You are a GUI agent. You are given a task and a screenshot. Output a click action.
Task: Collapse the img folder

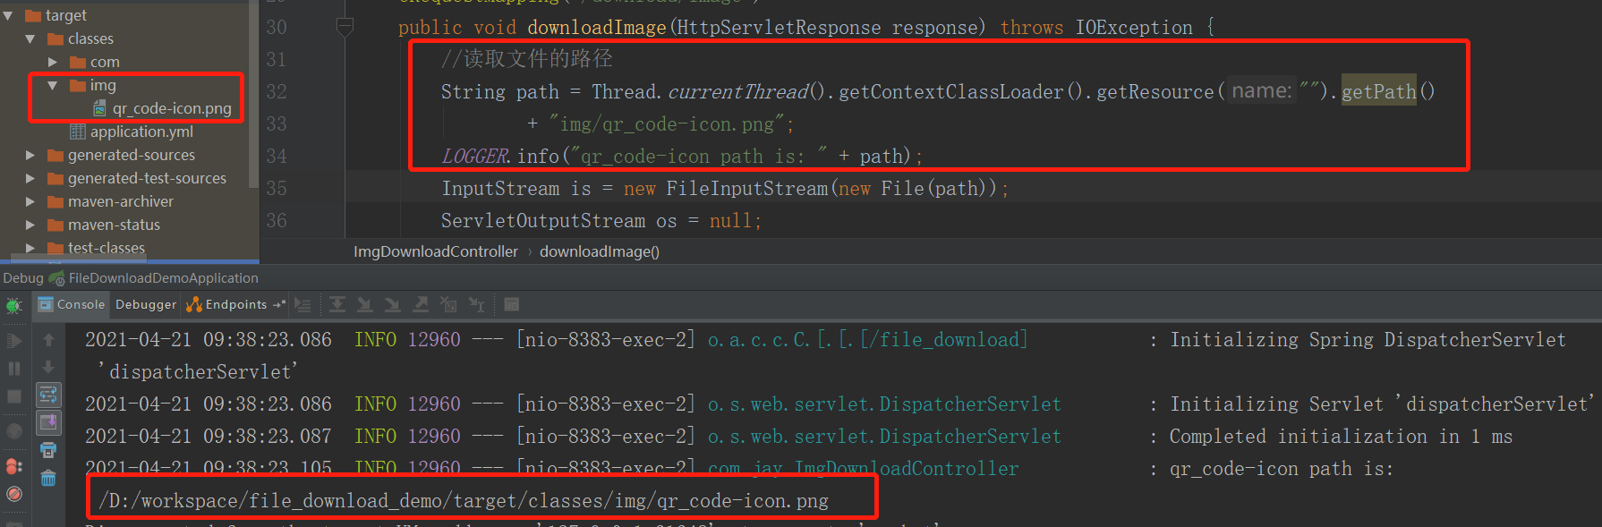[53, 85]
